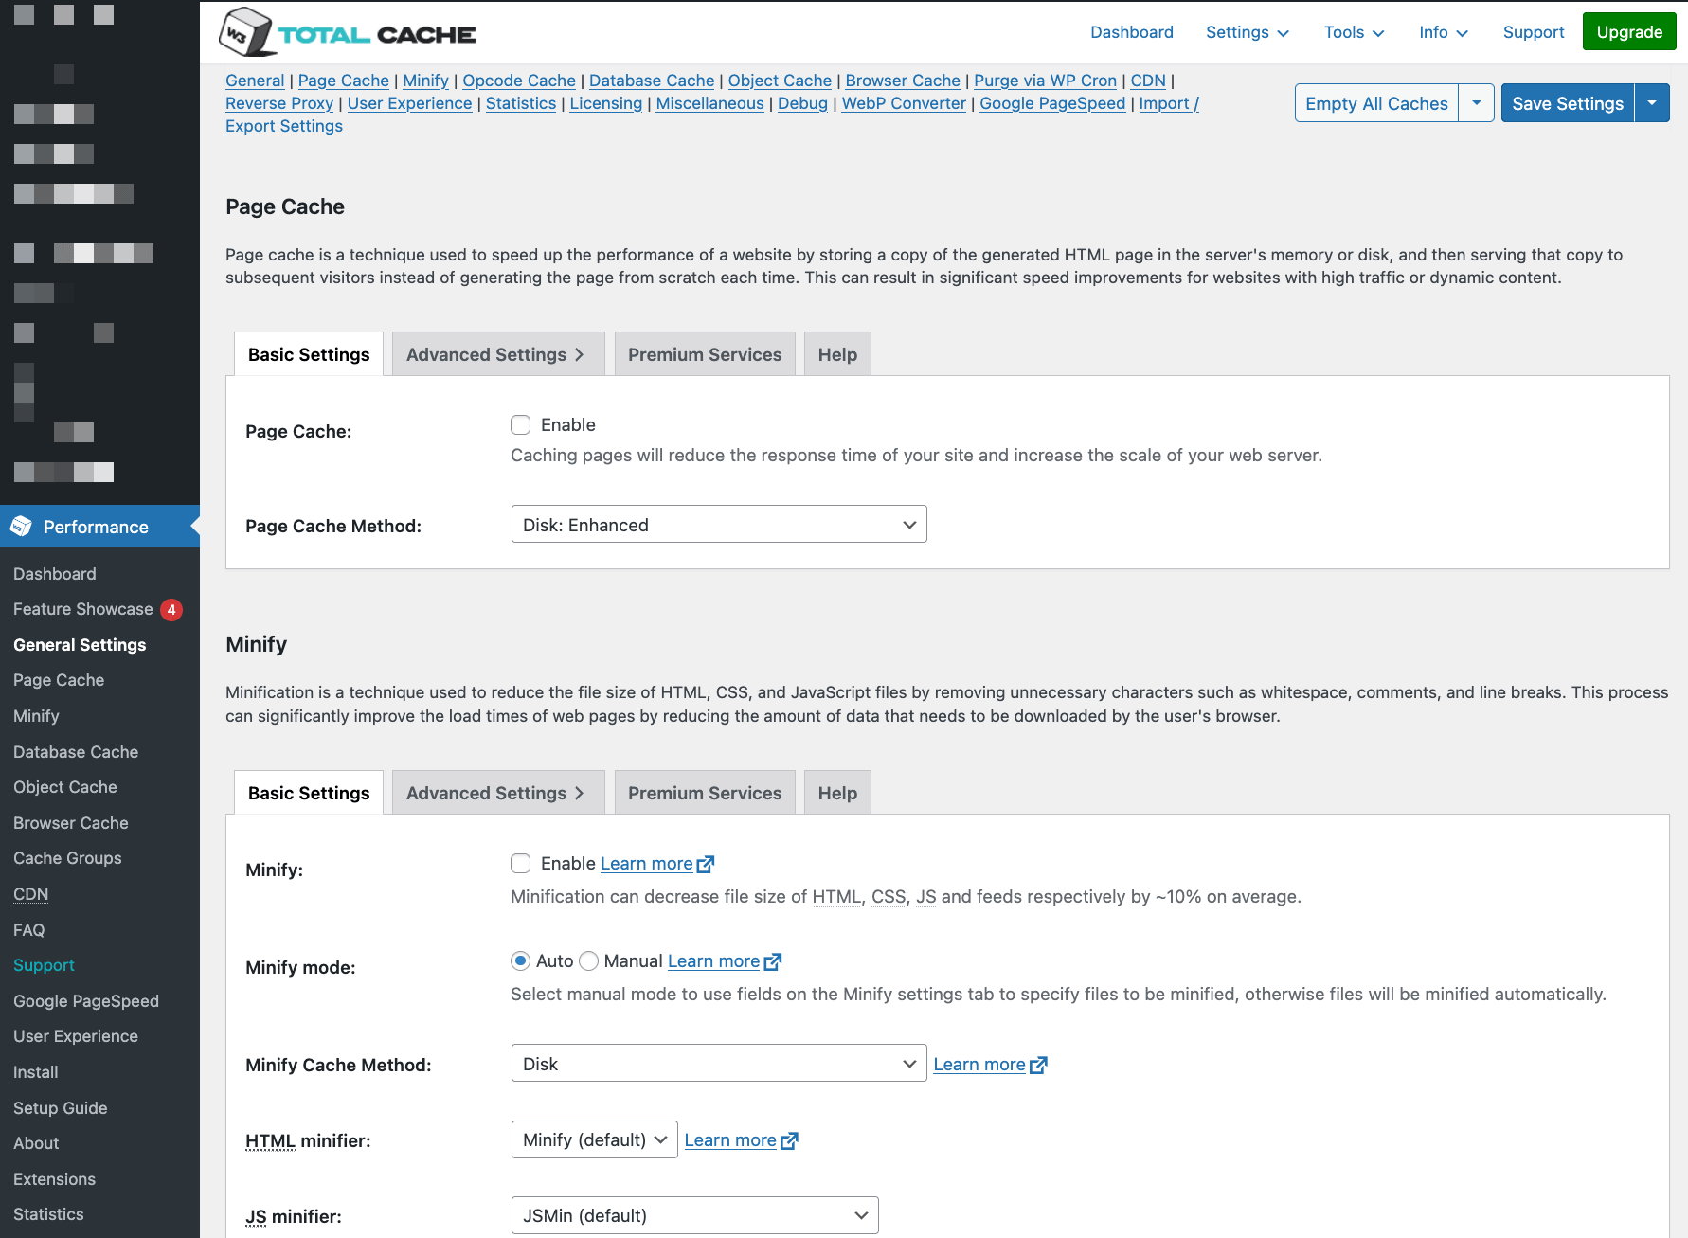Open the JS minifier JSMin dropdown
1688x1238 pixels.
[695, 1215]
